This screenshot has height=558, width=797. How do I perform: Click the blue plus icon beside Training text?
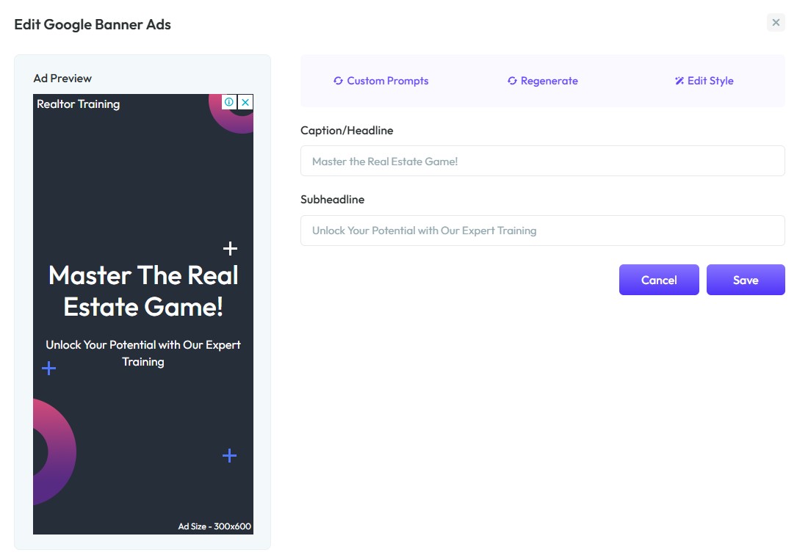(x=48, y=369)
